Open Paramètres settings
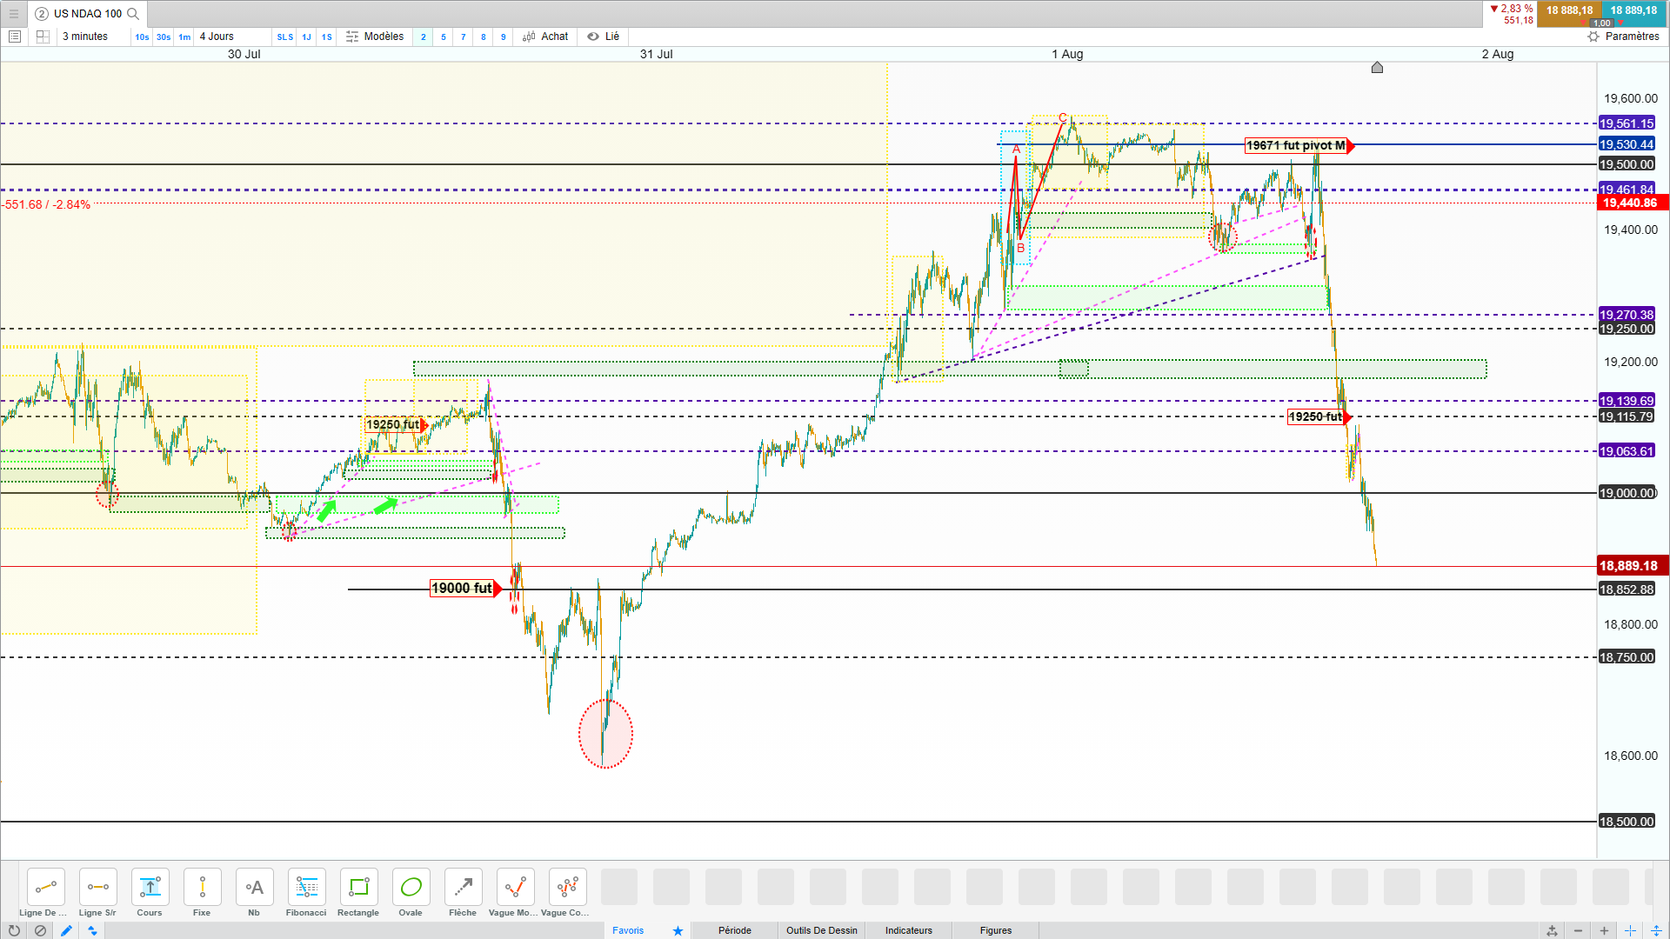The image size is (1670, 939). (x=1623, y=37)
